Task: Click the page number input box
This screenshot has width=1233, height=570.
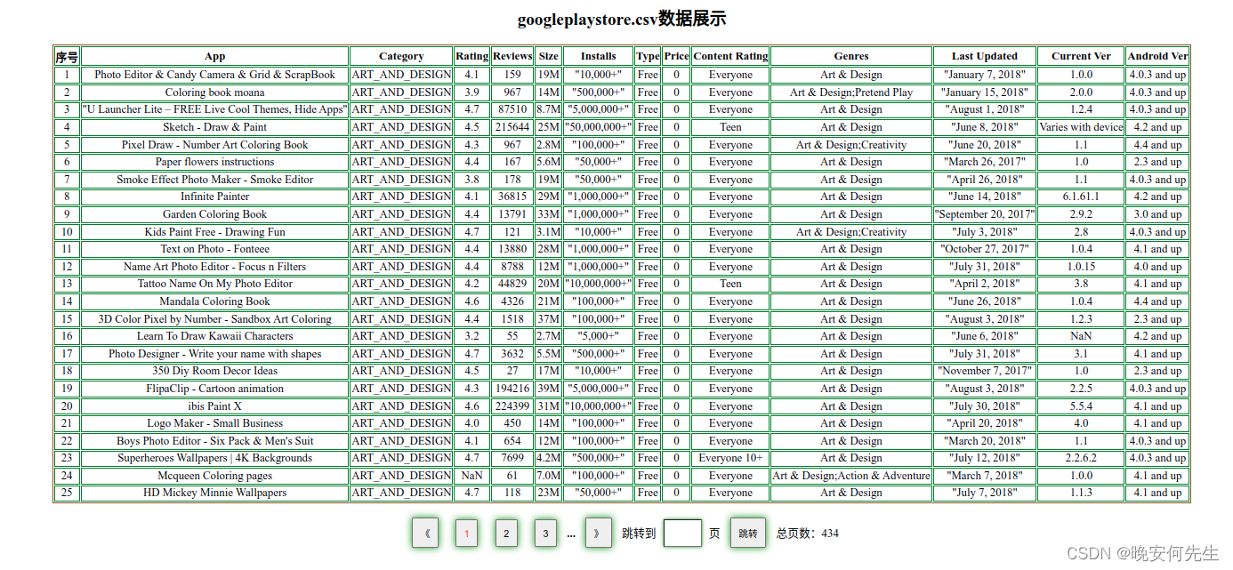Action: (x=682, y=534)
